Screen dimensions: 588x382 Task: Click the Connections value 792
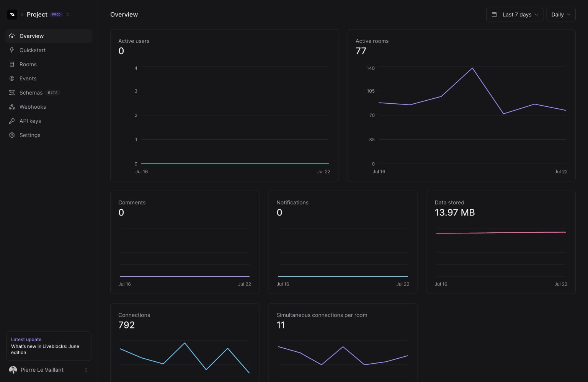click(x=127, y=325)
